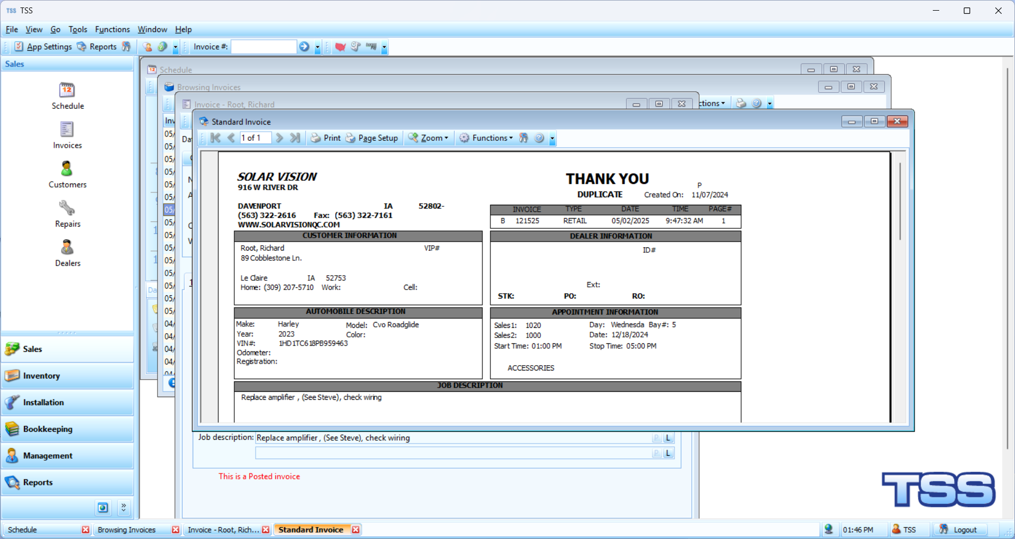Open the Tools menu

coord(78,29)
